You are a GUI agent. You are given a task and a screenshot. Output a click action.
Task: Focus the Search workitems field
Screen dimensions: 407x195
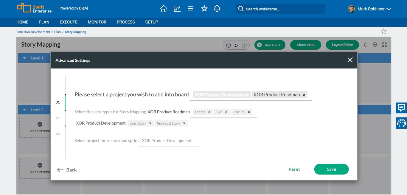[x=280, y=9]
